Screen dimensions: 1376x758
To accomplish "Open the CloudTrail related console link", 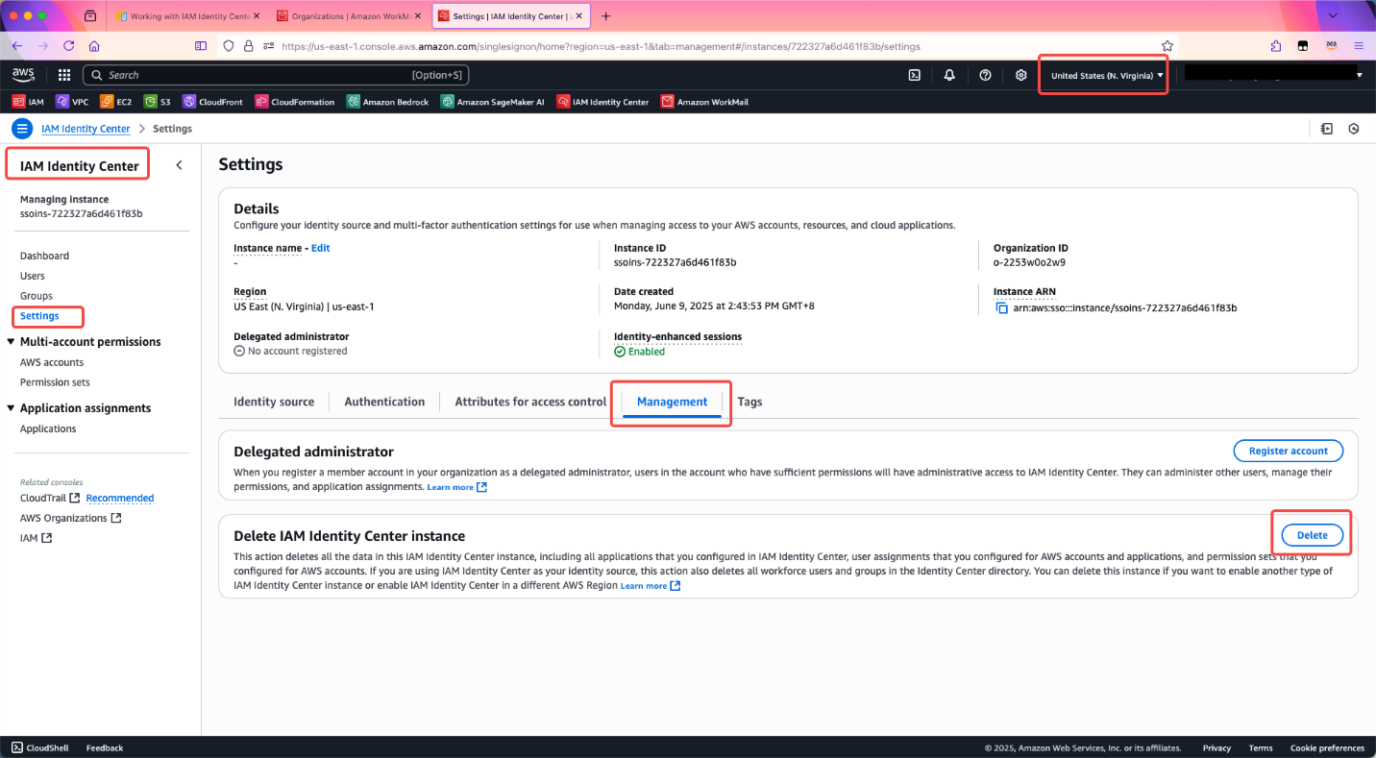I will (49, 498).
